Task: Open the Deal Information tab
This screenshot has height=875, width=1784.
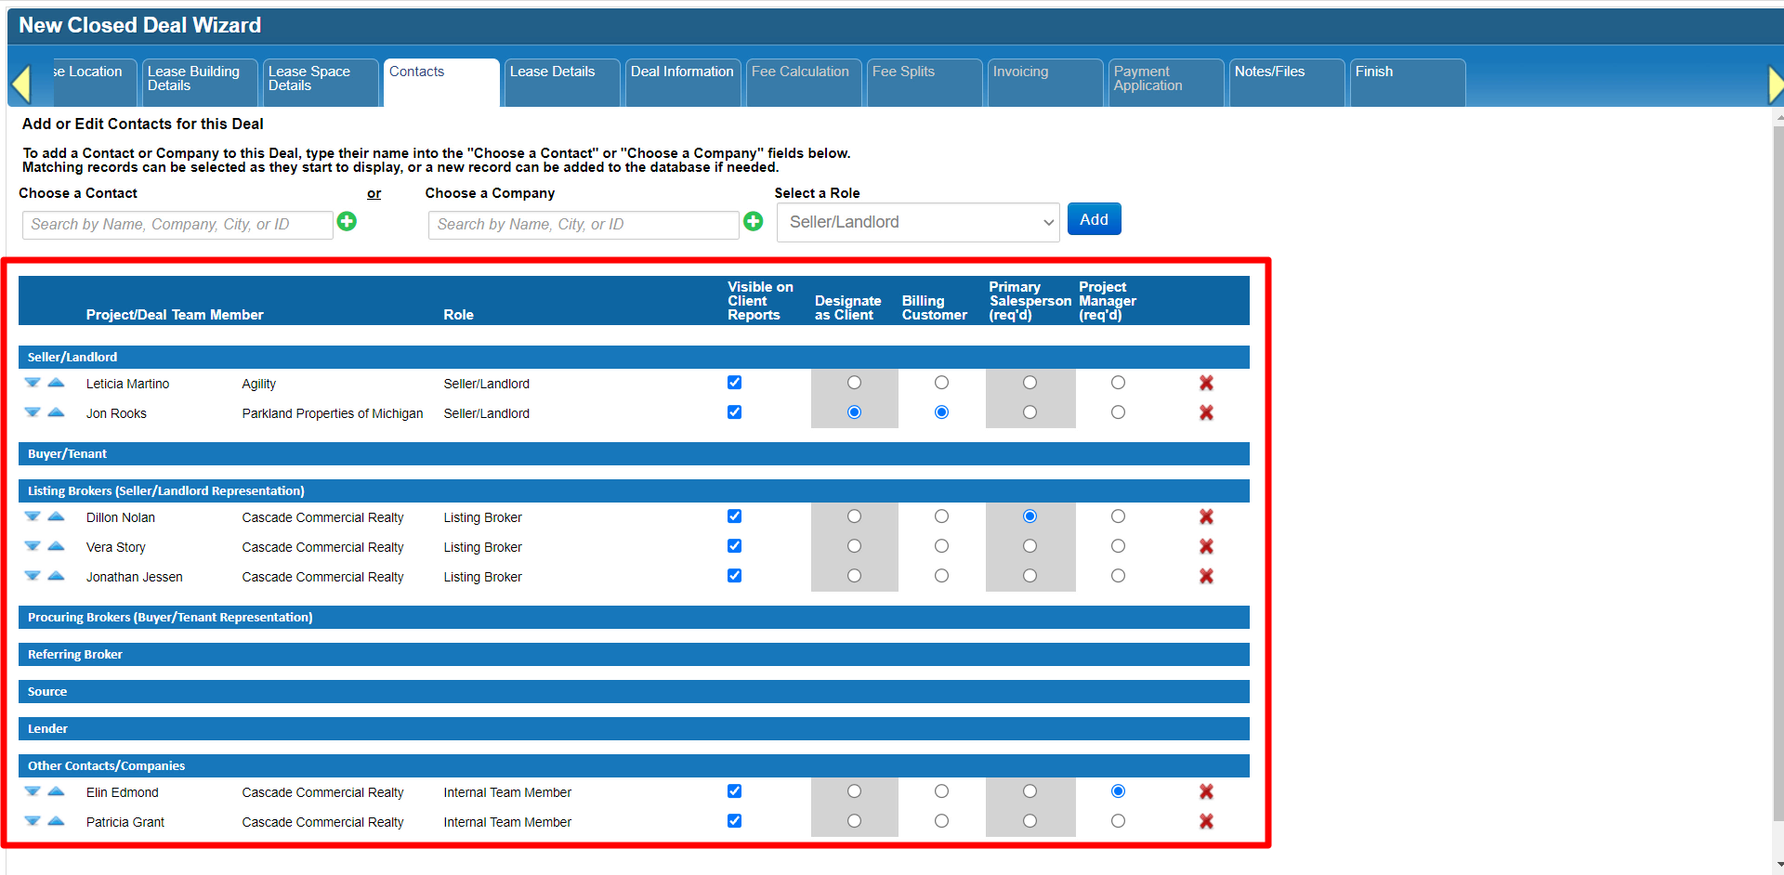Action: tap(682, 82)
